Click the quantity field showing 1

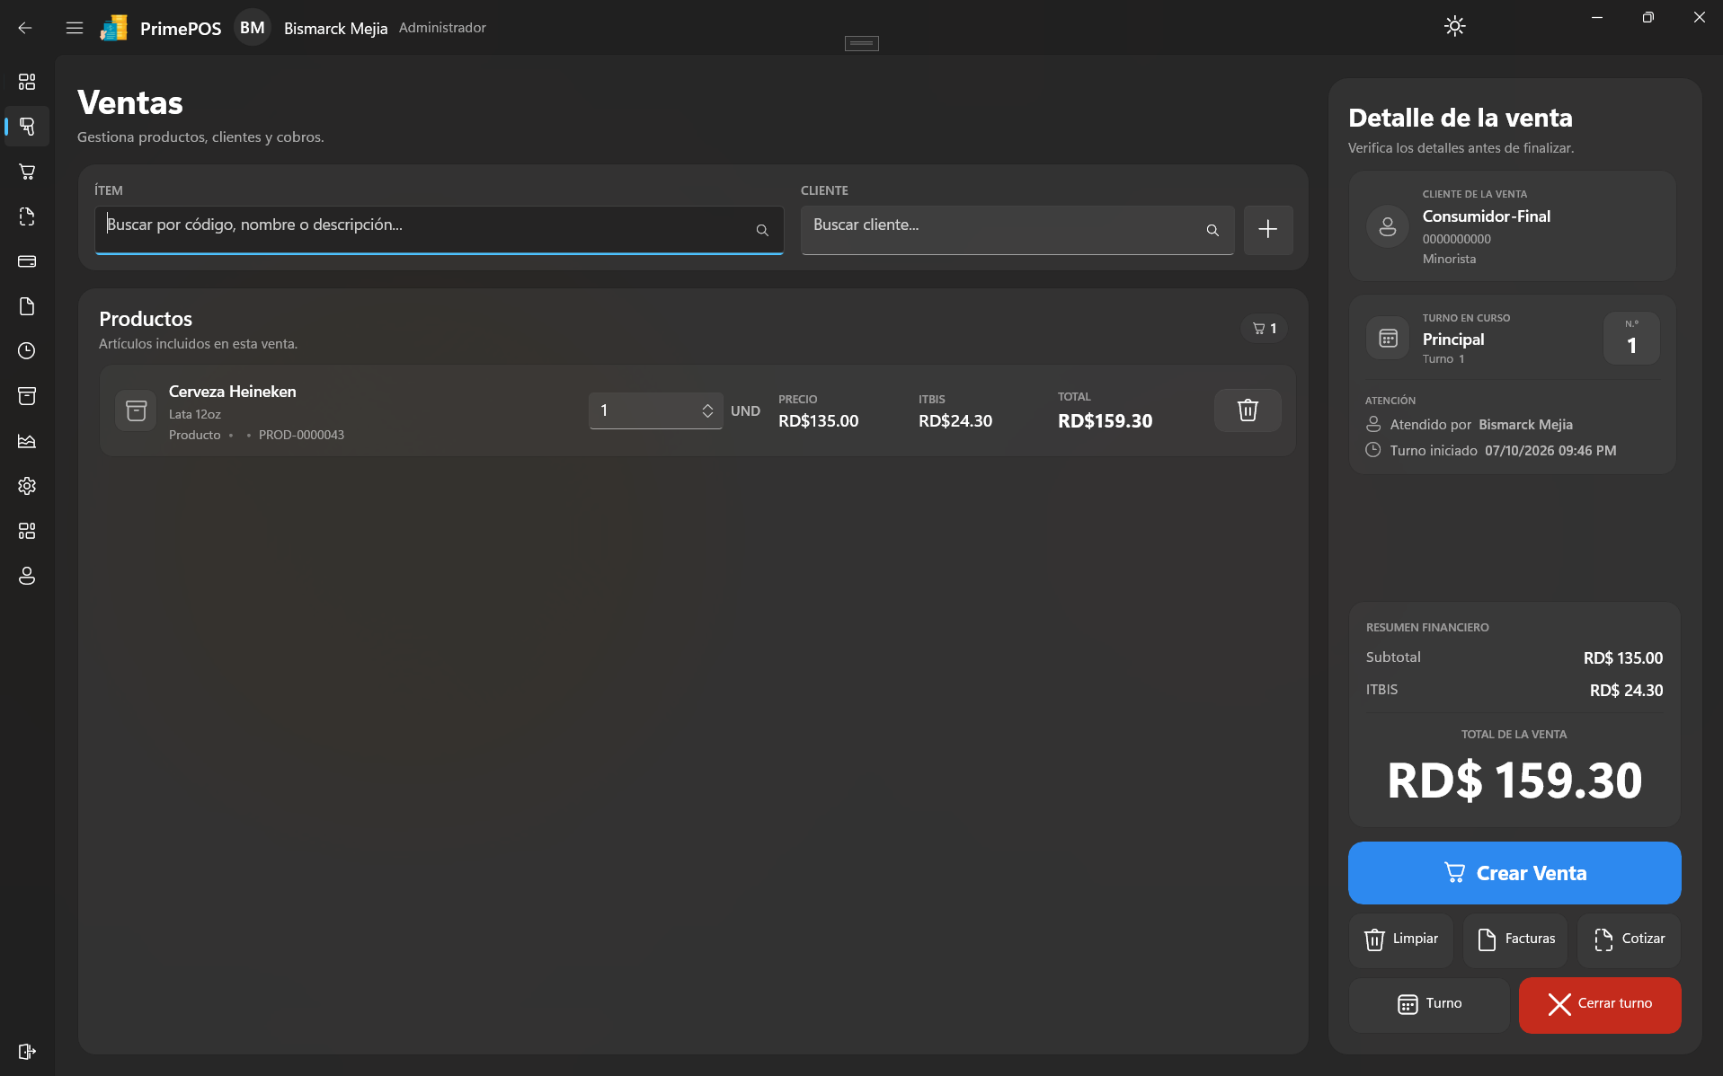pos(655,410)
